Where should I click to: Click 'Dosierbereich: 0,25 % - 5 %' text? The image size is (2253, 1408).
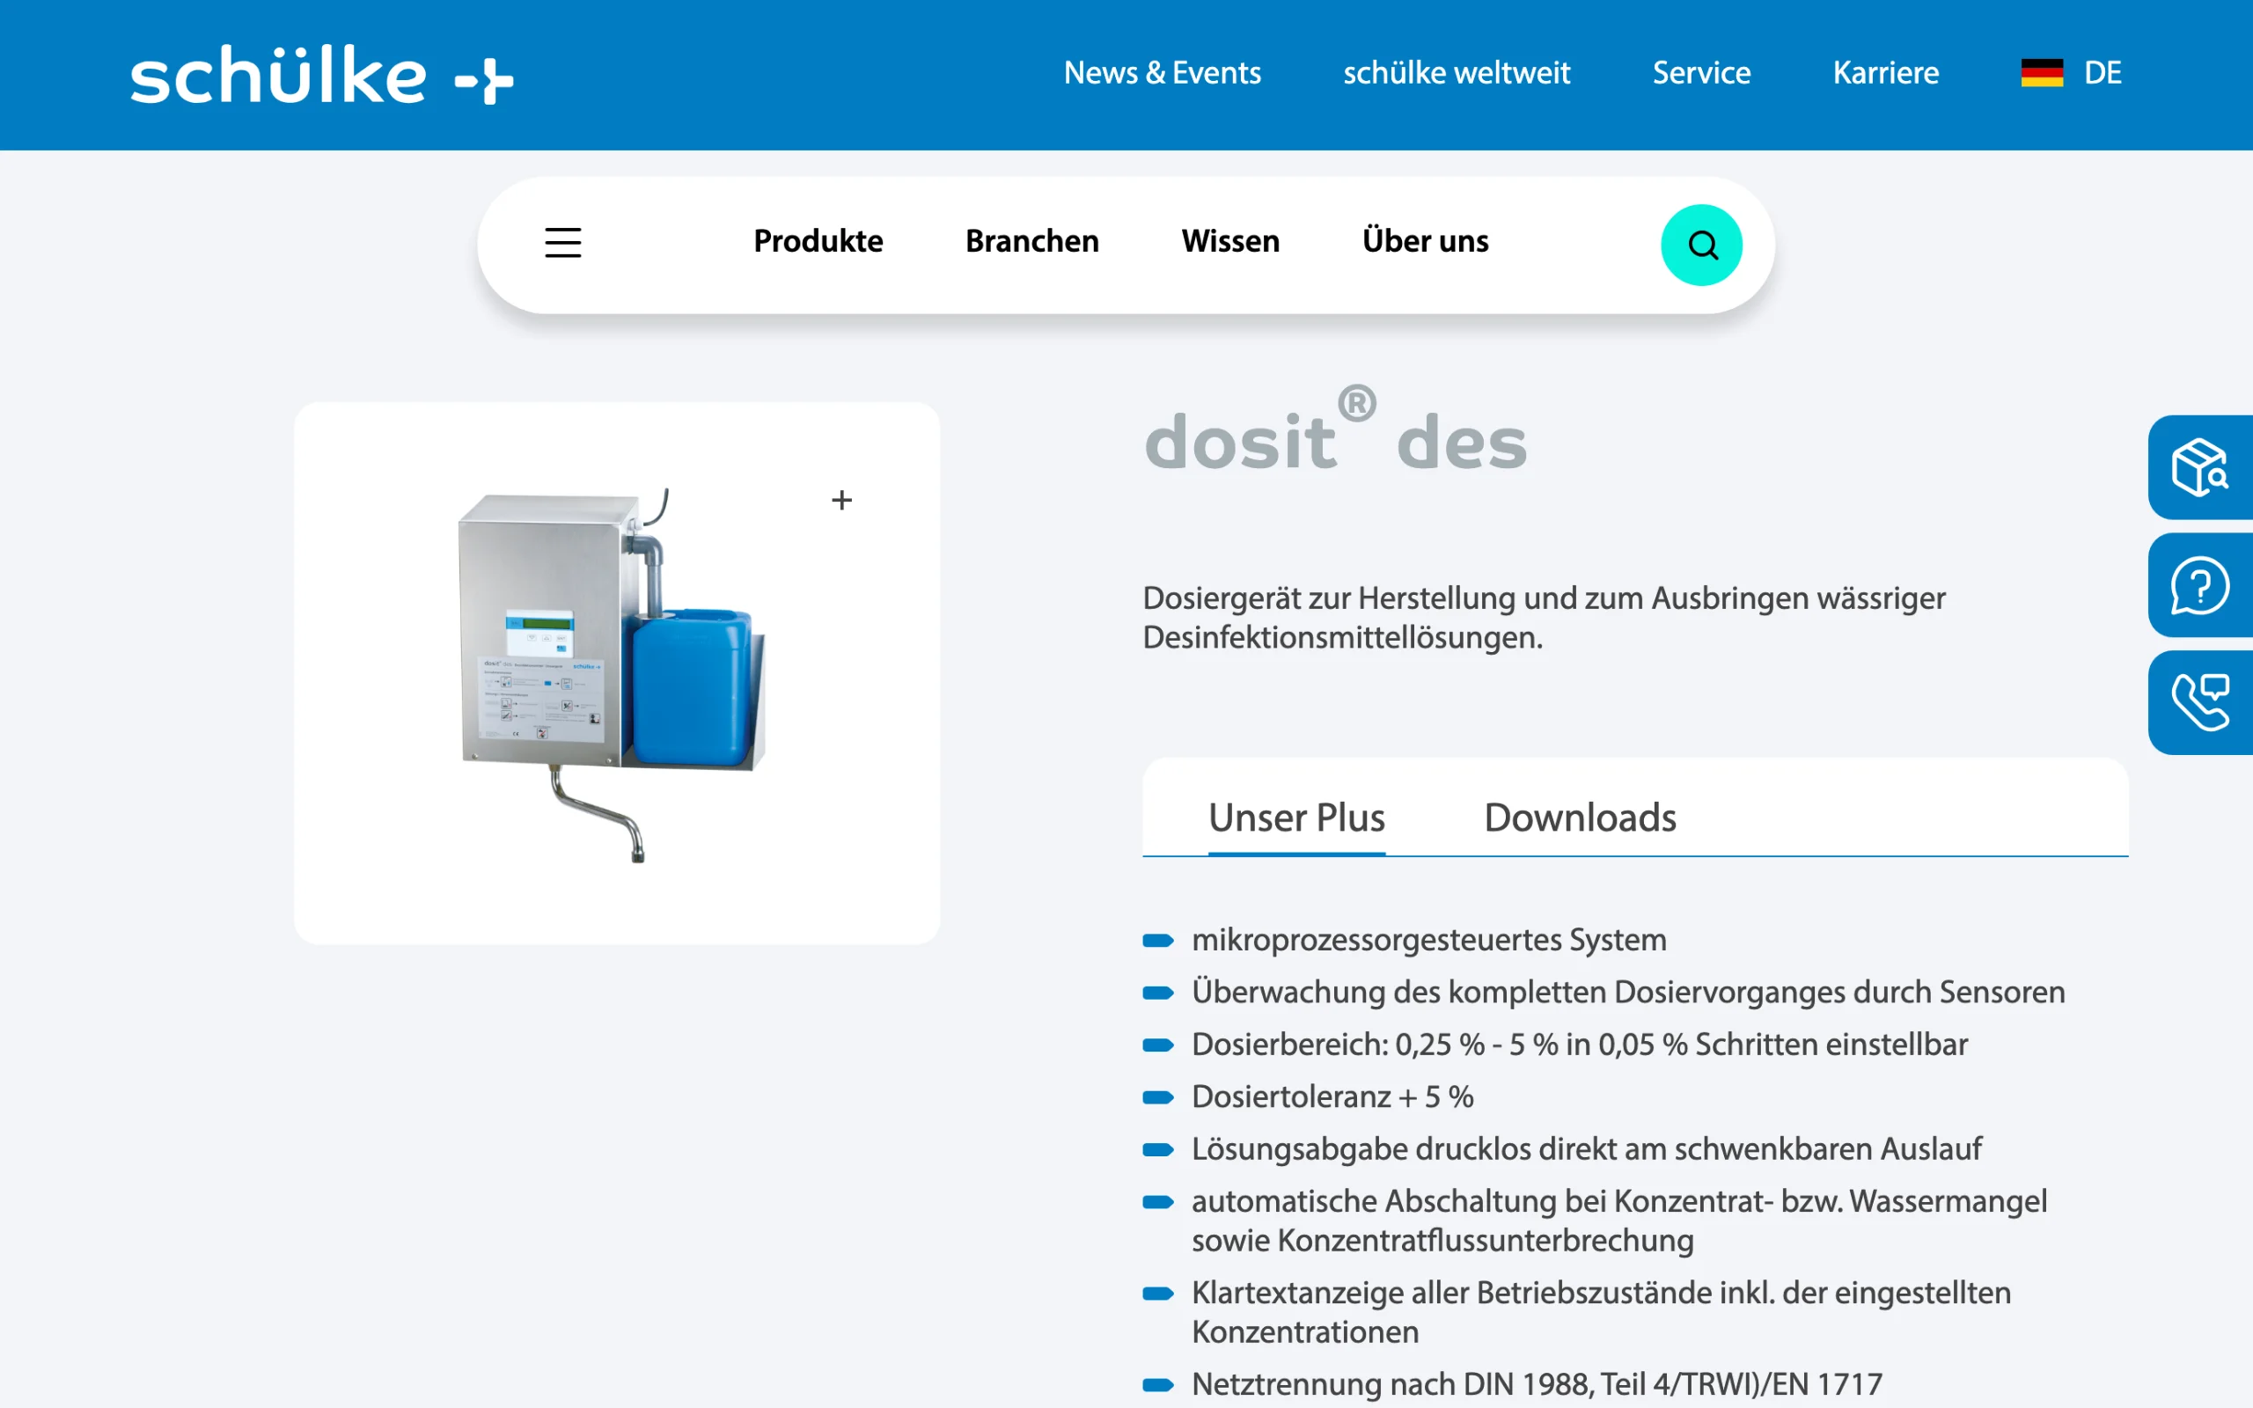[x=1579, y=1044]
